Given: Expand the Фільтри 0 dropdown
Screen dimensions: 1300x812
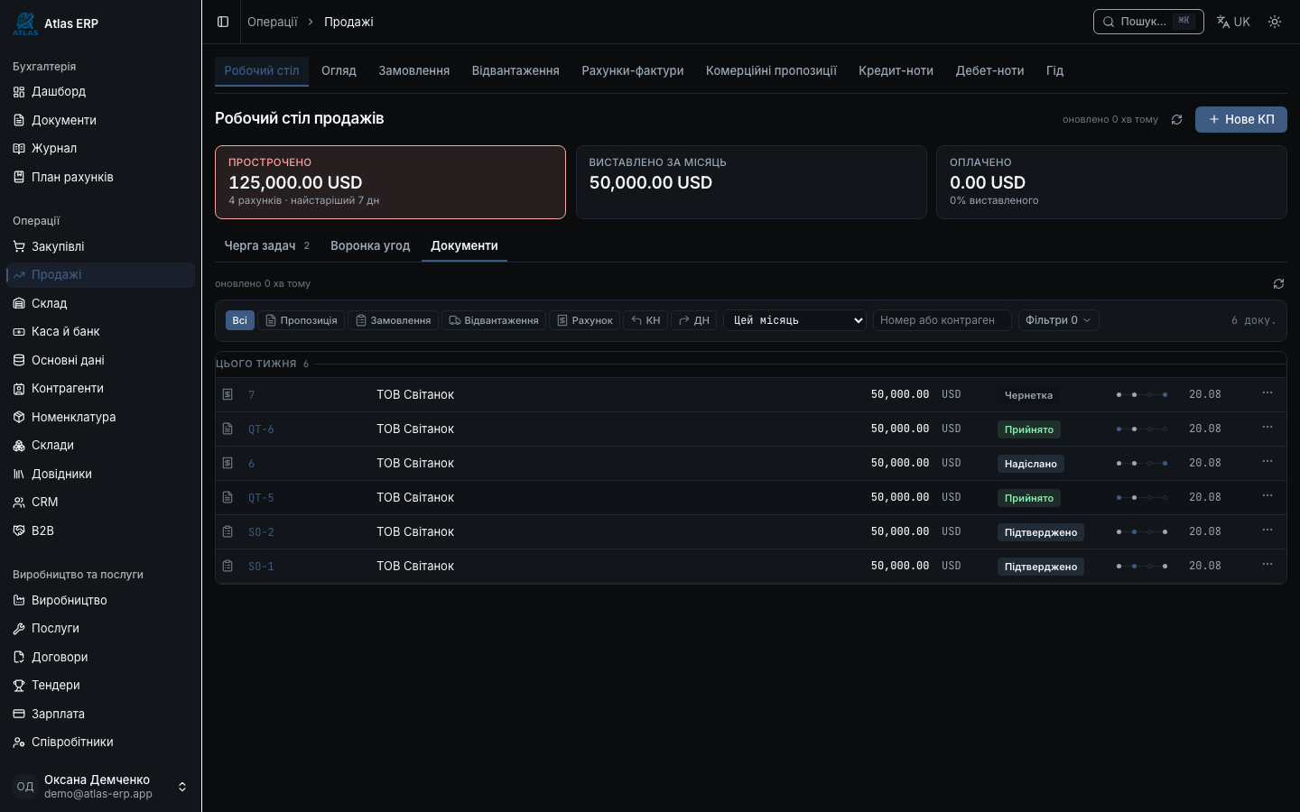Looking at the screenshot, I should [x=1058, y=320].
